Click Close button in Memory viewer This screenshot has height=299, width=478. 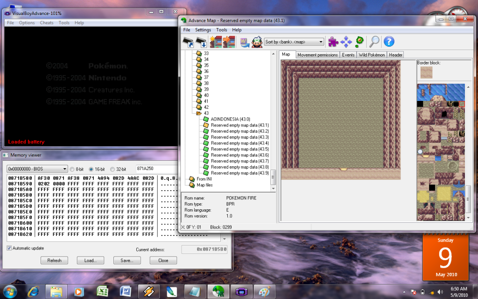pyautogui.click(x=163, y=261)
